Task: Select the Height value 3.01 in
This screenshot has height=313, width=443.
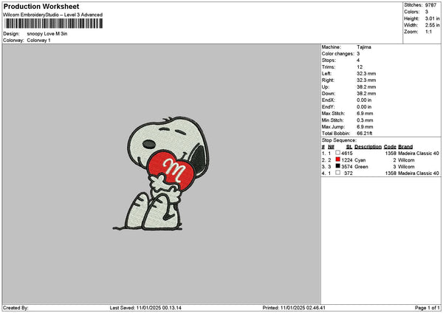Action: point(432,18)
